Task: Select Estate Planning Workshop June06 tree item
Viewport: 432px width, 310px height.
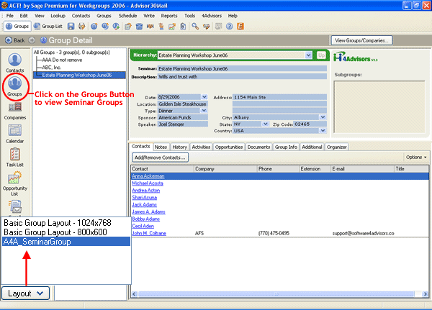Action: click(x=77, y=75)
